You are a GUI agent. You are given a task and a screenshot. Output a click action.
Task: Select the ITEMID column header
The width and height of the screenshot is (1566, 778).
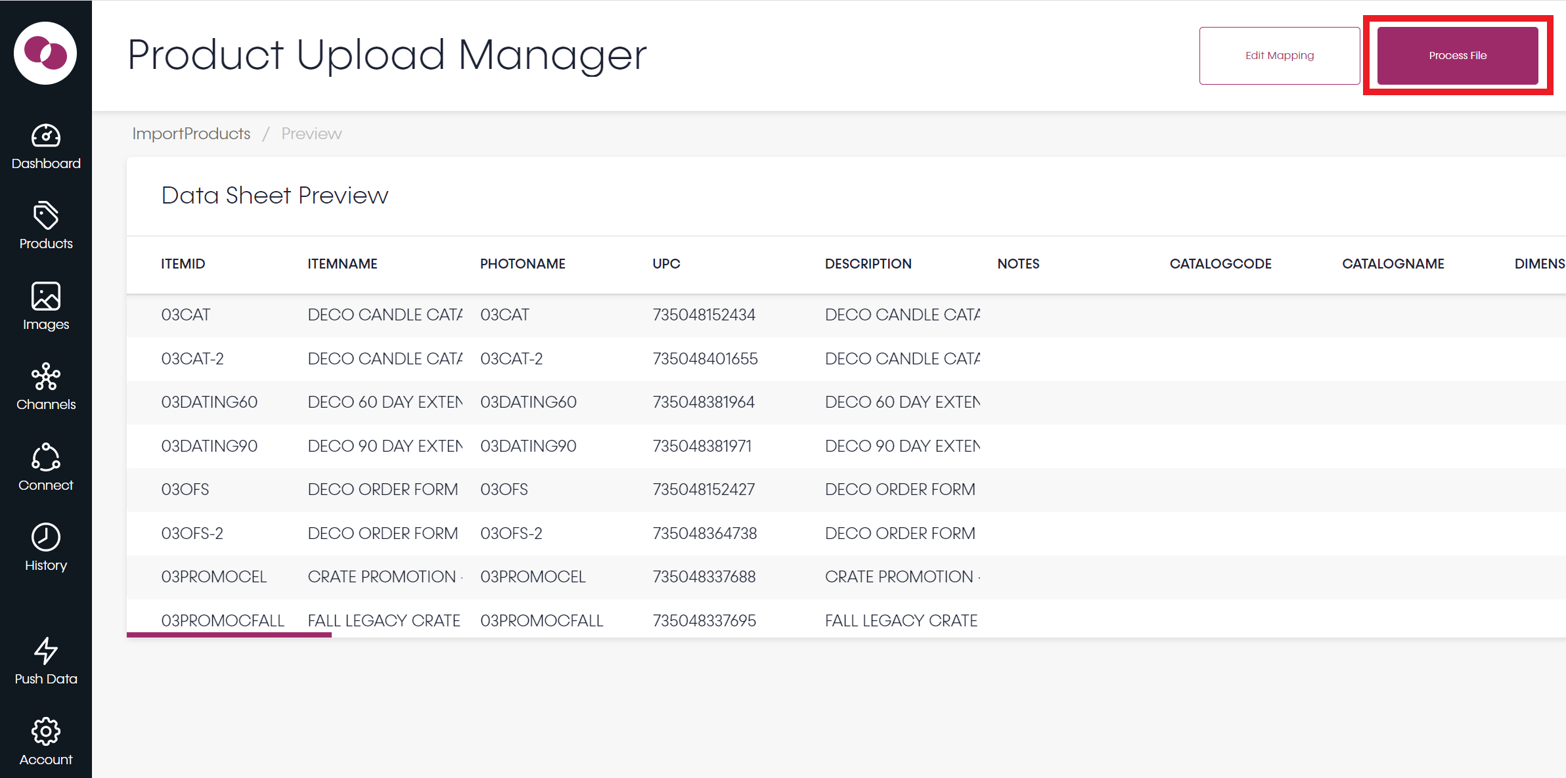pos(183,264)
